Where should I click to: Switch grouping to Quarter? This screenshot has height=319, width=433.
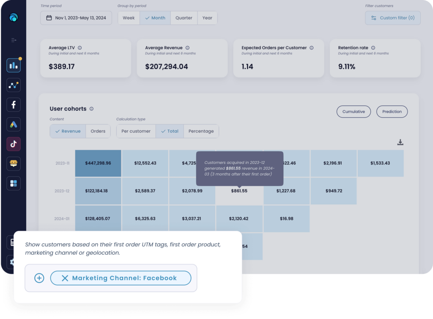[184, 18]
